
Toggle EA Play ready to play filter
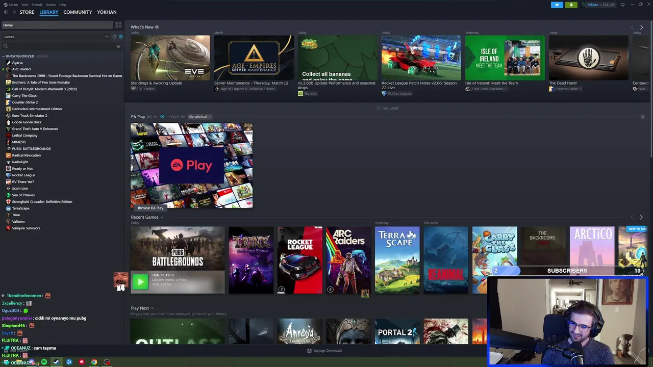[x=162, y=117]
